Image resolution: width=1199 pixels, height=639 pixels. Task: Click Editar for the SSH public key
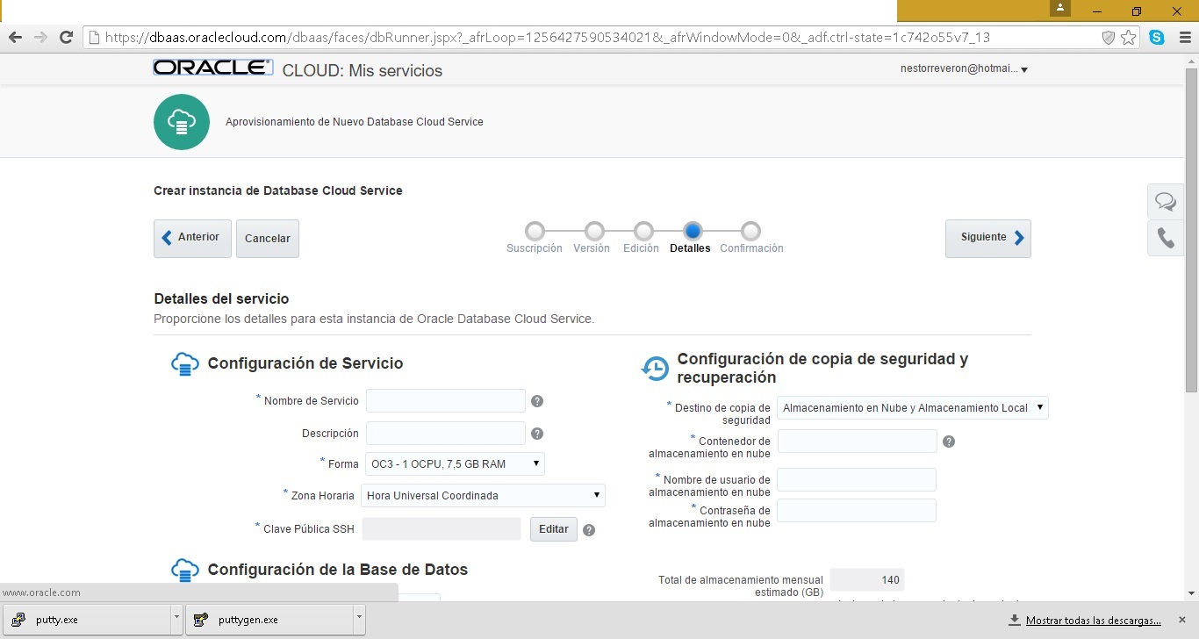pos(553,529)
